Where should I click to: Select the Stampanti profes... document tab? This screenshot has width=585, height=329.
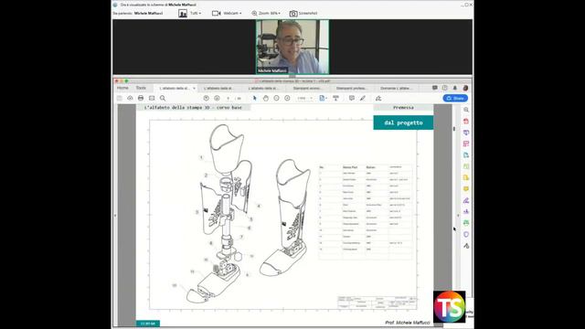click(351, 89)
